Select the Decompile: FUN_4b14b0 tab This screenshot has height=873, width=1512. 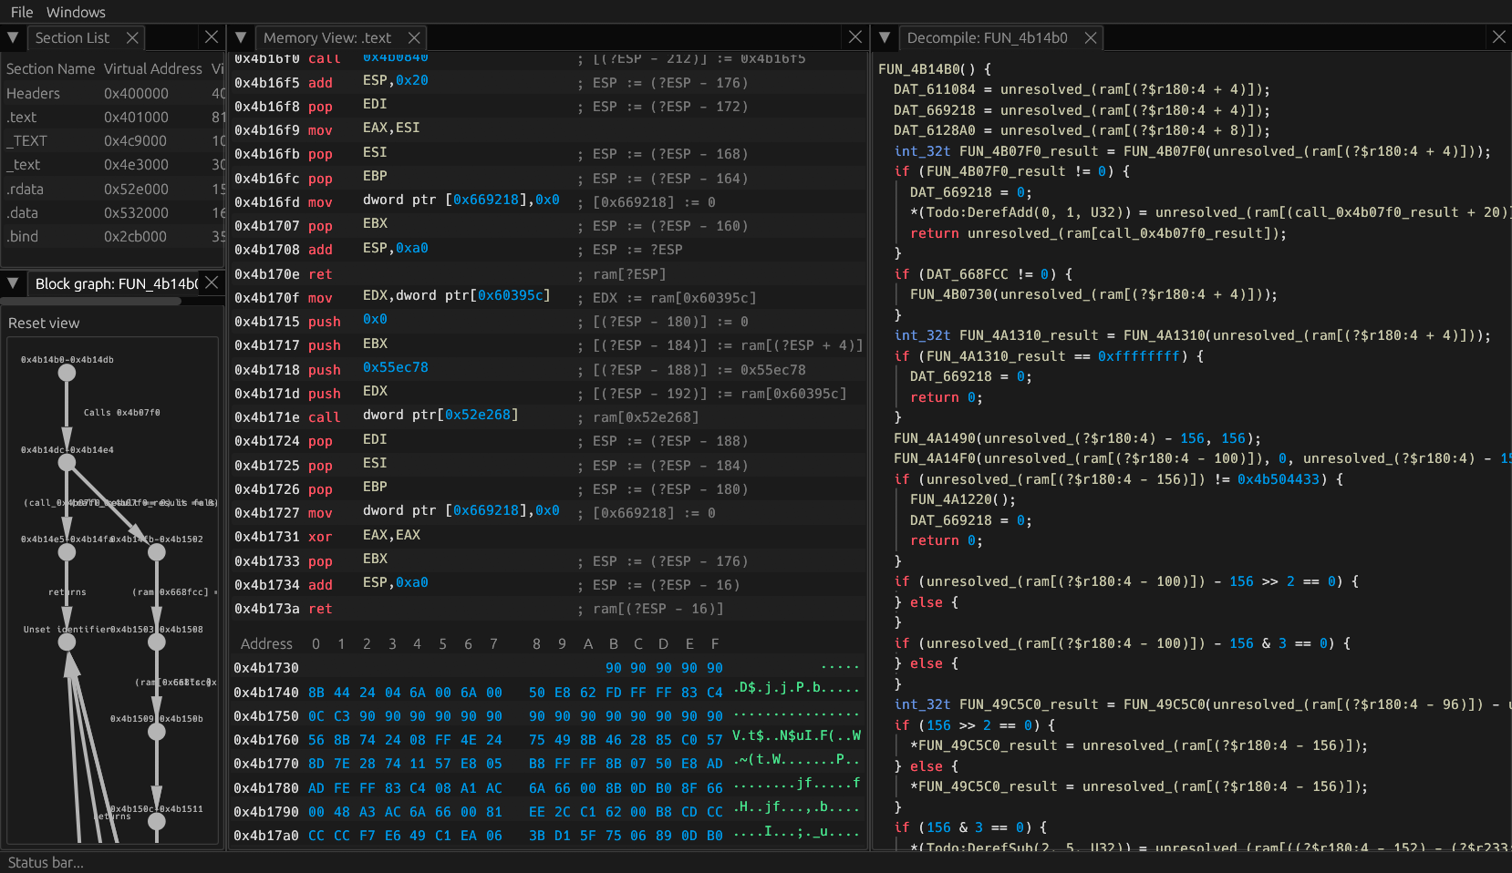pyautogui.click(x=987, y=37)
